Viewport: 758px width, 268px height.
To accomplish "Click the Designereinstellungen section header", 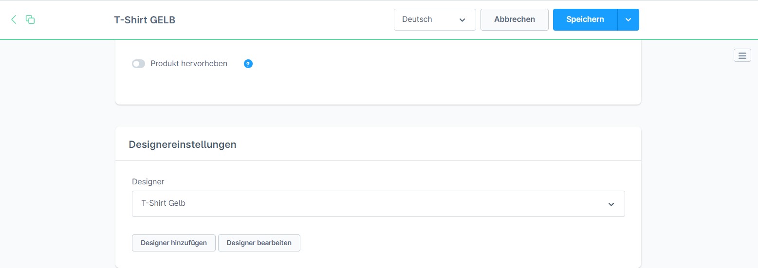I will (x=183, y=144).
